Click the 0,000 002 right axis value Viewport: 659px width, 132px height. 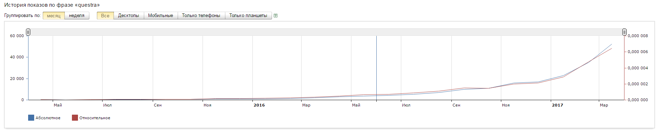coord(638,84)
